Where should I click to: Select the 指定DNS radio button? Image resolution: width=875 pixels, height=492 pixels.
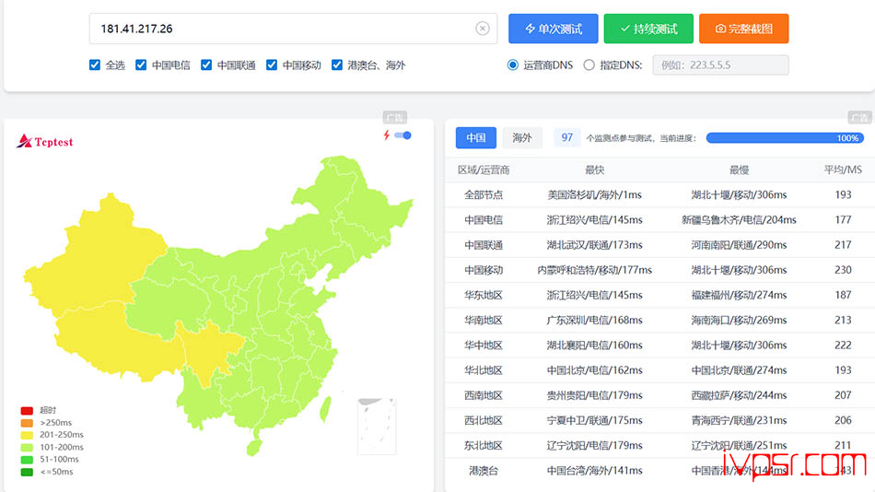coord(589,64)
